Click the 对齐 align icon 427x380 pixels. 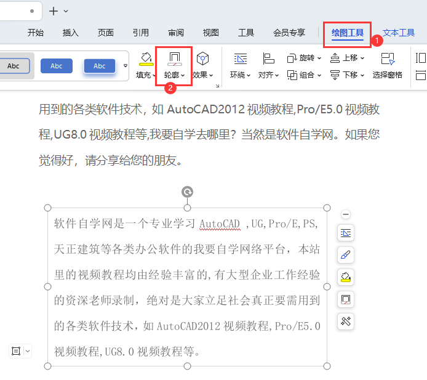tap(268, 59)
